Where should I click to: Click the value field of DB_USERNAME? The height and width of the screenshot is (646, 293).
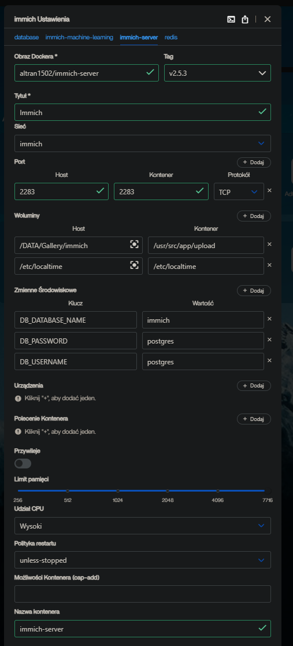click(x=203, y=361)
